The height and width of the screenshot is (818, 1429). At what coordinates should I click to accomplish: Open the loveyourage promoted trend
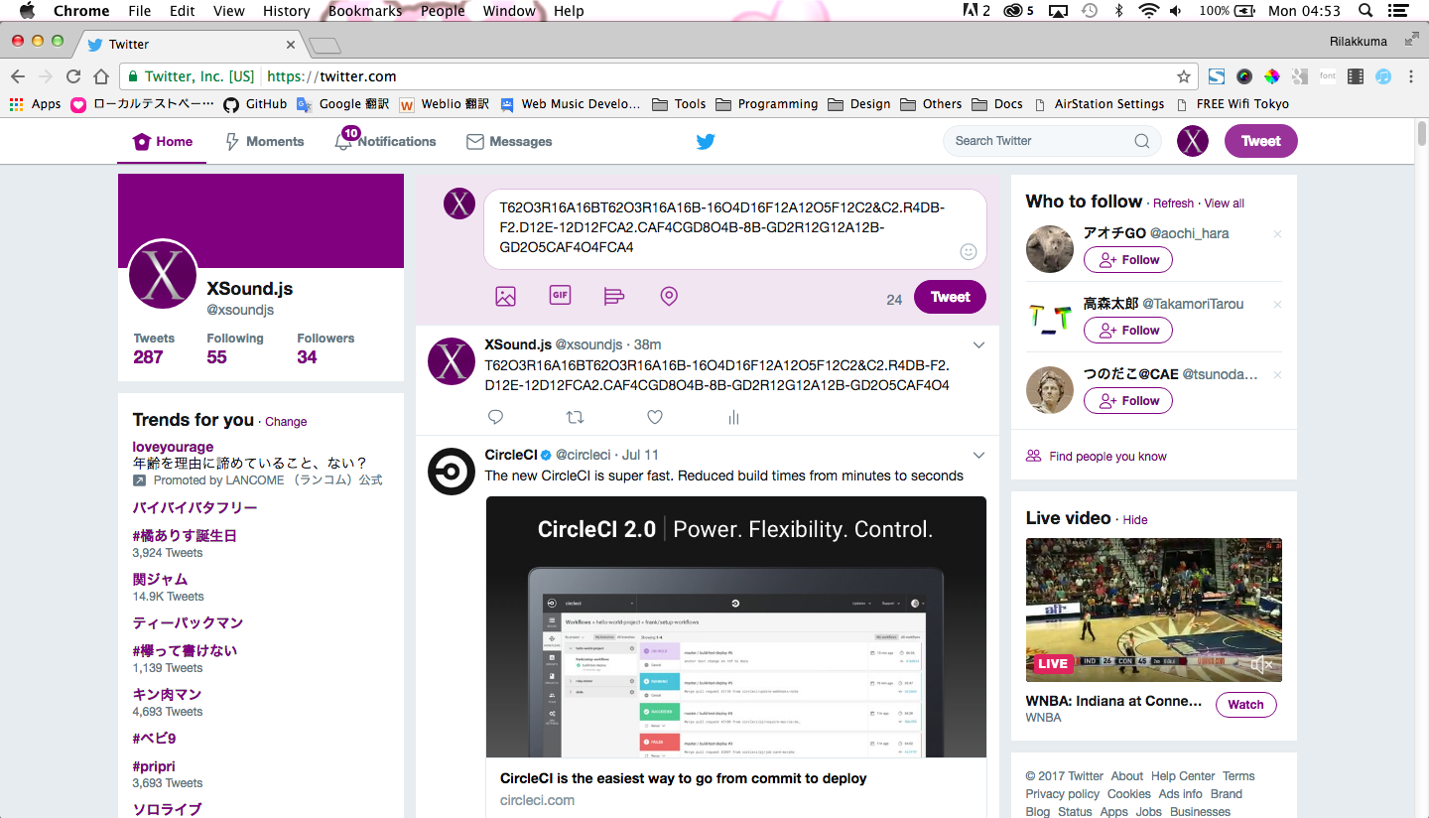click(173, 447)
